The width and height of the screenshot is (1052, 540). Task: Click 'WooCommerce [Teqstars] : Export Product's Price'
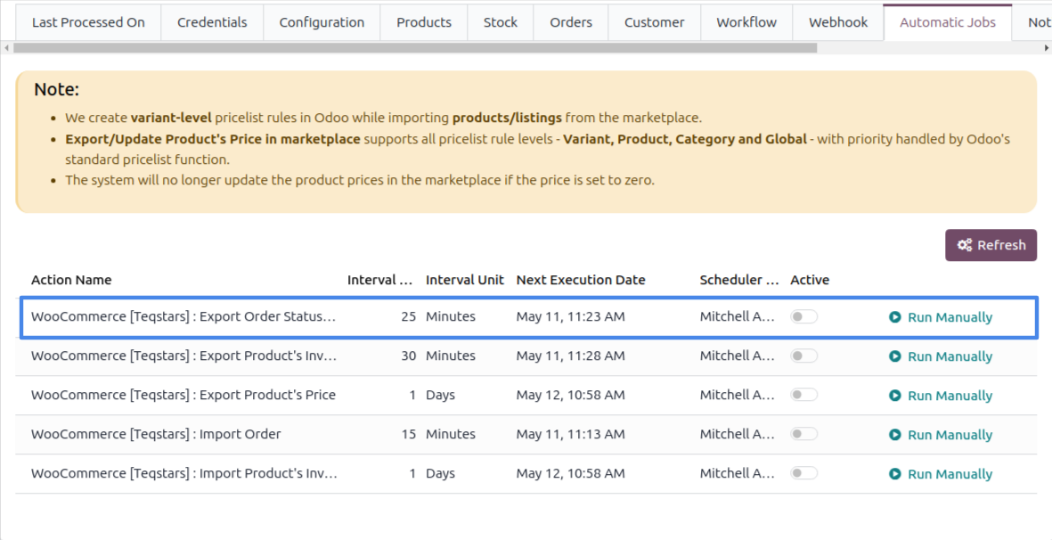pyautogui.click(x=183, y=395)
